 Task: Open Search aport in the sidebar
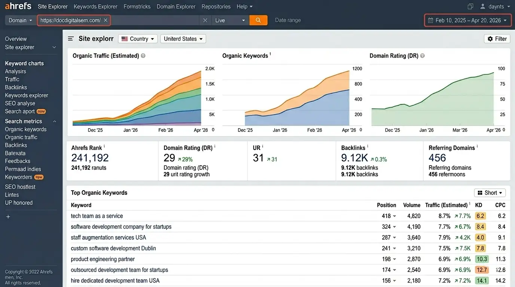(20, 111)
